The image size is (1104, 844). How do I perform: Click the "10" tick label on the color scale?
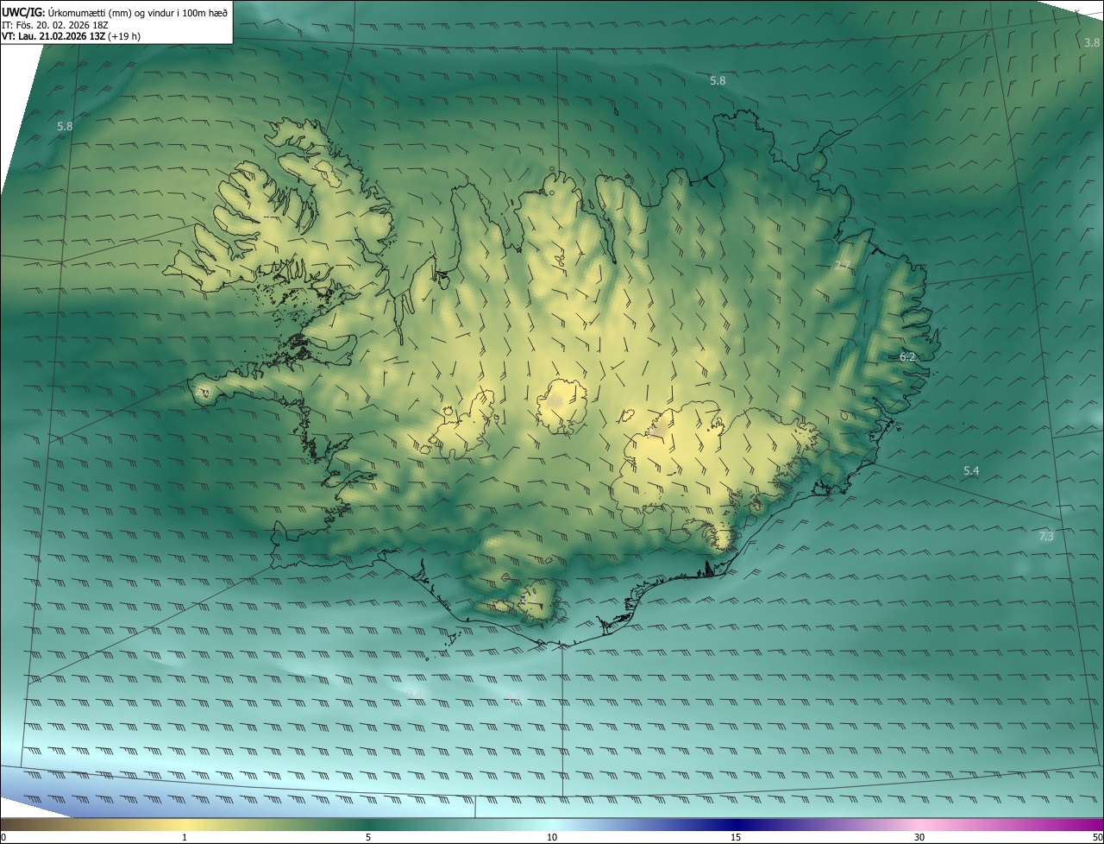pyautogui.click(x=552, y=837)
